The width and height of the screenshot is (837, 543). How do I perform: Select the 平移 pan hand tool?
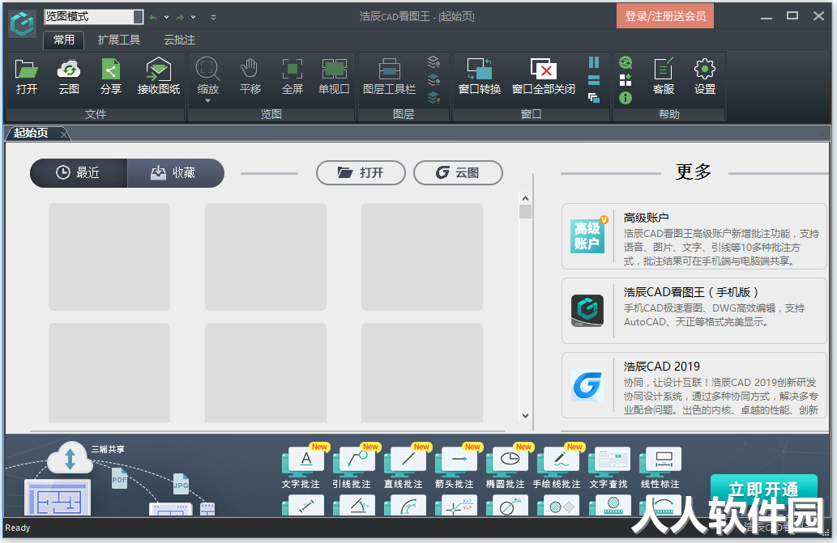[250, 69]
